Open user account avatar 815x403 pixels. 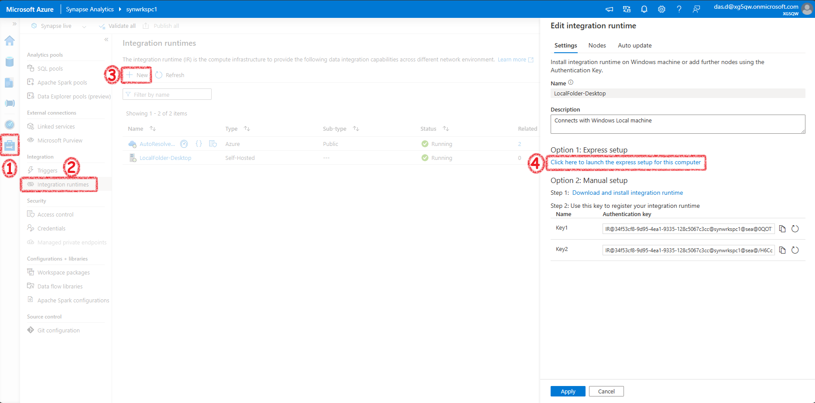coord(807,9)
